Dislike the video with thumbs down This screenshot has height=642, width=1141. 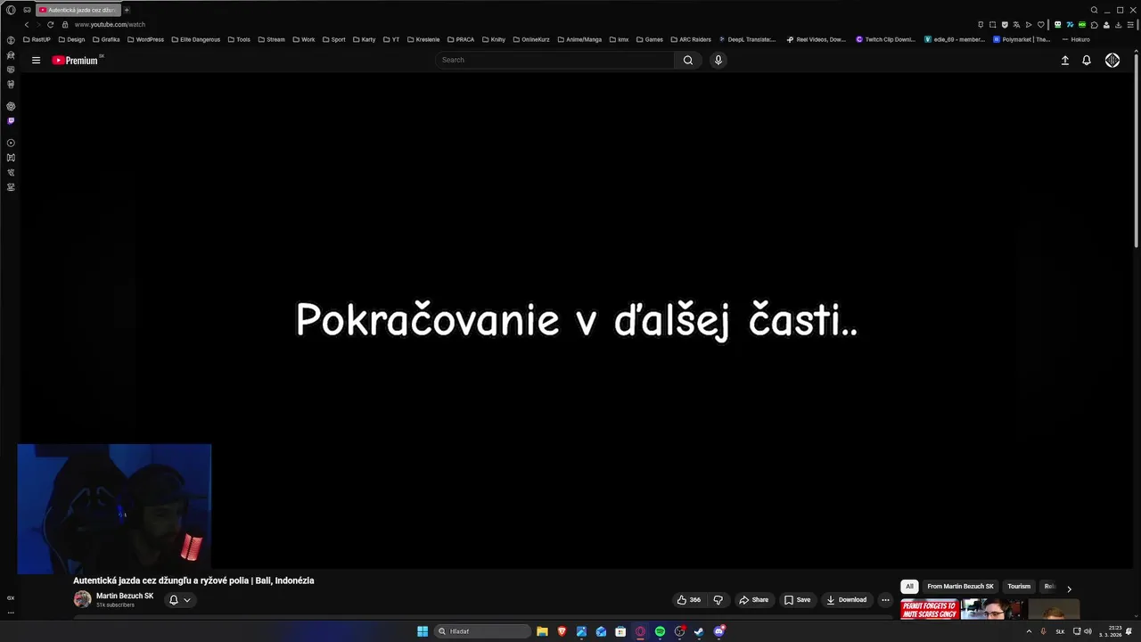[x=718, y=600]
